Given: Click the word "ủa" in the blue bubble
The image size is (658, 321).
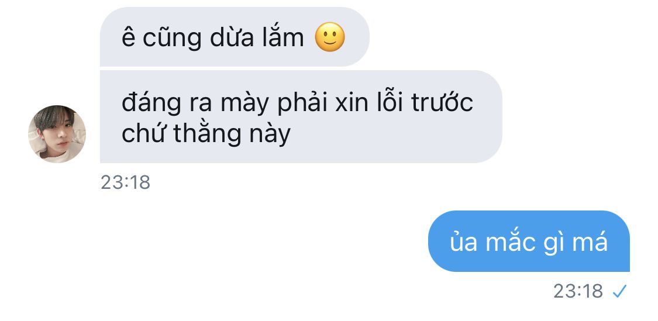Looking at the screenshot, I should click(x=464, y=242).
